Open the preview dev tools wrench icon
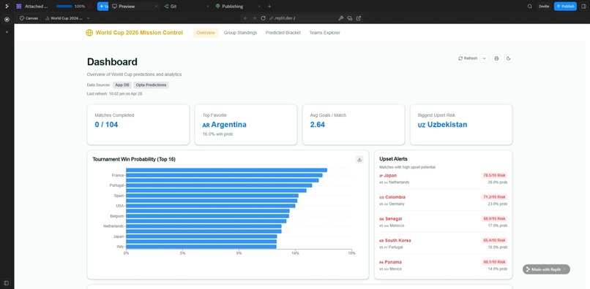This screenshot has height=289, width=590. tap(341, 18)
